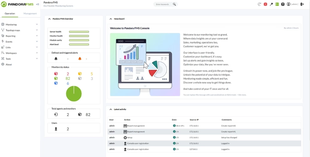Image resolution: width=310 pixels, height=157 pixels.
Task: Collapse the Latest activity panel
Action: click(x=111, y=109)
